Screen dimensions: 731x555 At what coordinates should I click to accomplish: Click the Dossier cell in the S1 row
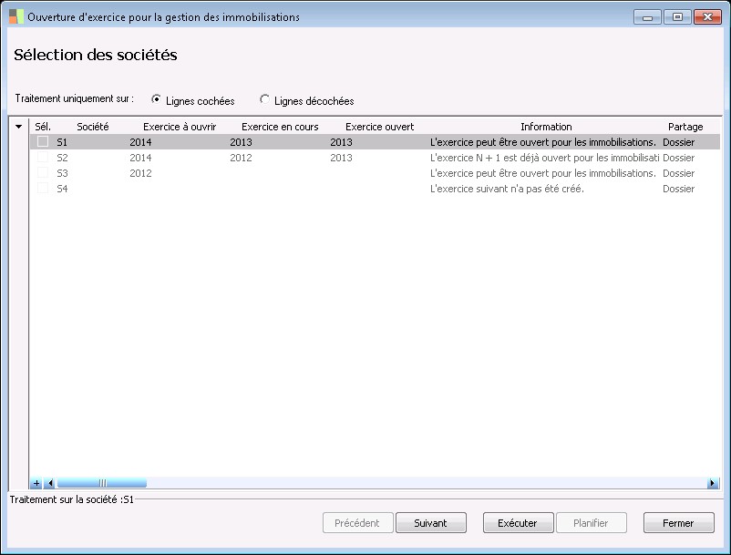tap(679, 142)
